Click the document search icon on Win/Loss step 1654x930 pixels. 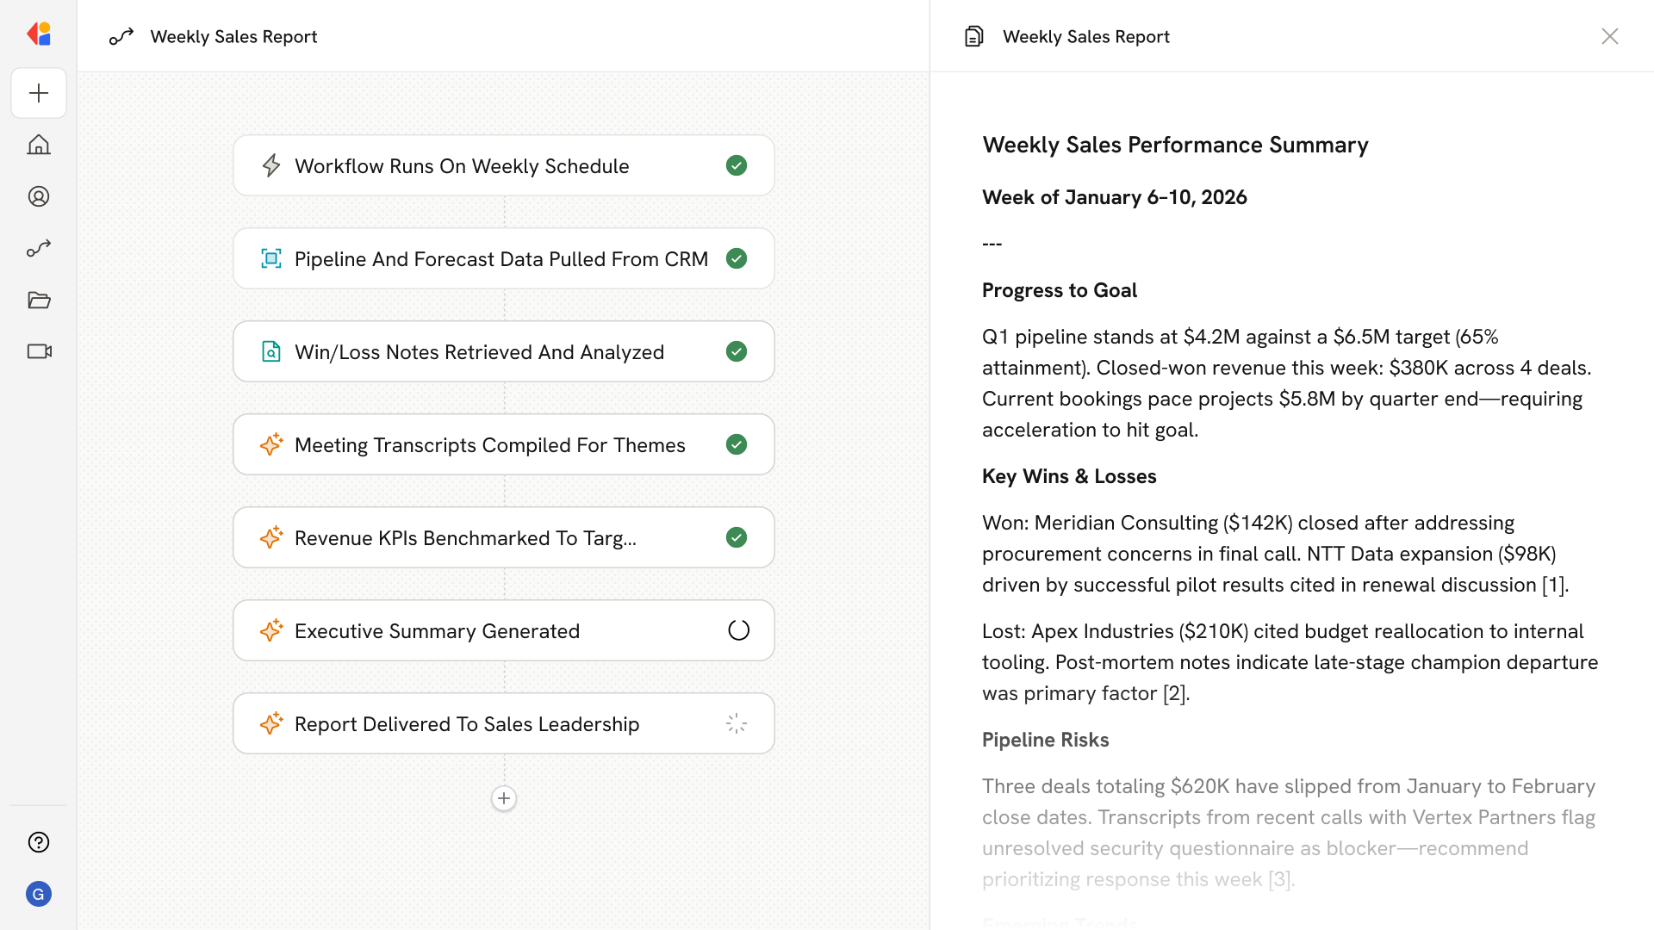coord(271,351)
